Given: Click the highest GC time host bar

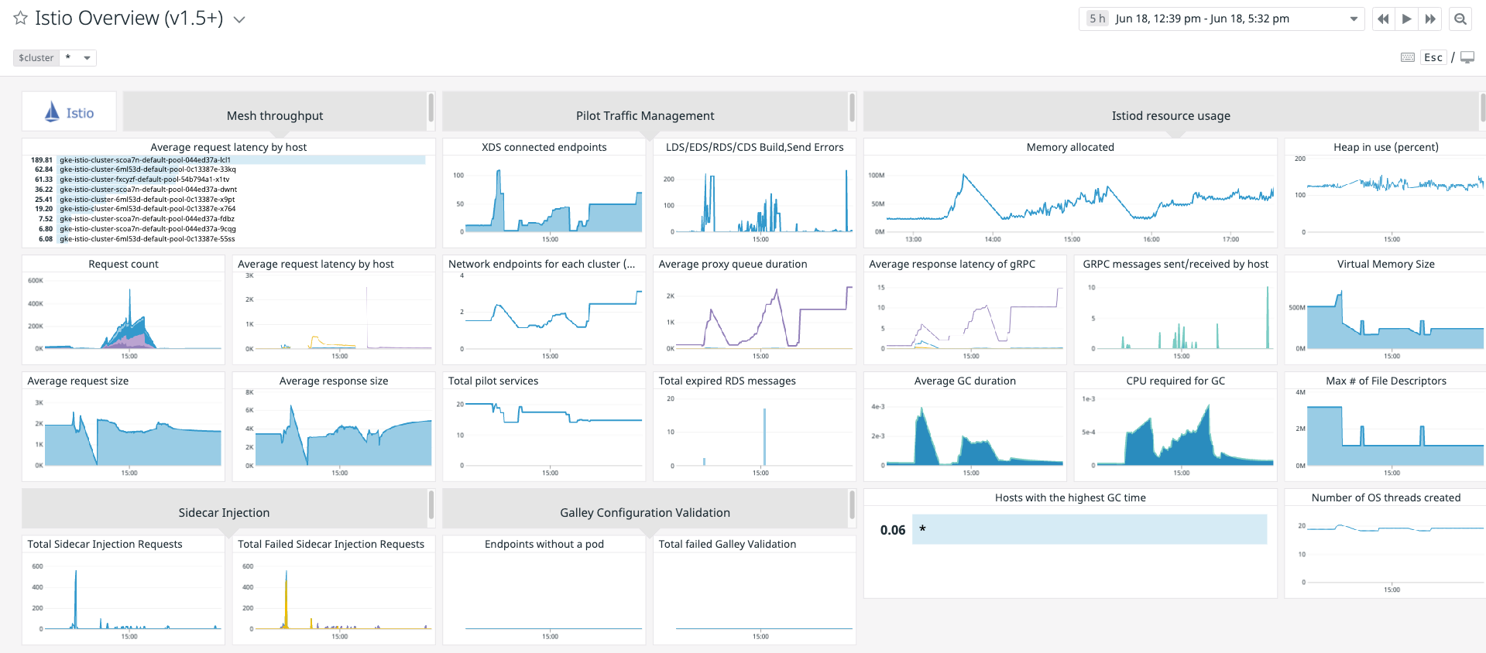Looking at the screenshot, I should pyautogui.click(x=1089, y=530).
